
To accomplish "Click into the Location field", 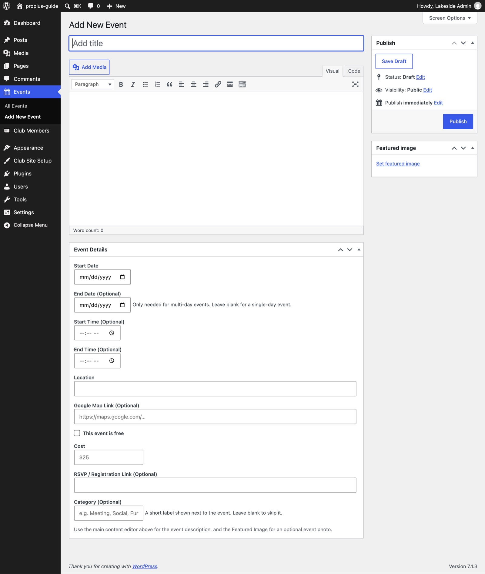I will [215, 389].
